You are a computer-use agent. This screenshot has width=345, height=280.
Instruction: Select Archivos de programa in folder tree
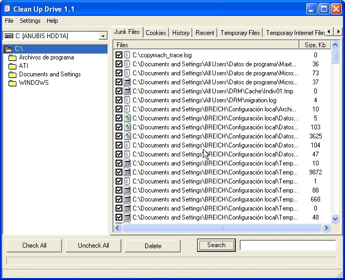coord(46,57)
